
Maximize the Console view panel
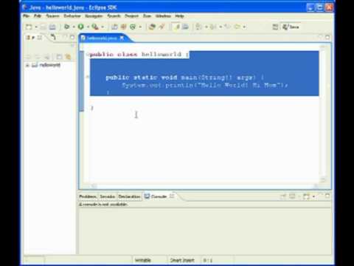pyautogui.click(x=327, y=196)
